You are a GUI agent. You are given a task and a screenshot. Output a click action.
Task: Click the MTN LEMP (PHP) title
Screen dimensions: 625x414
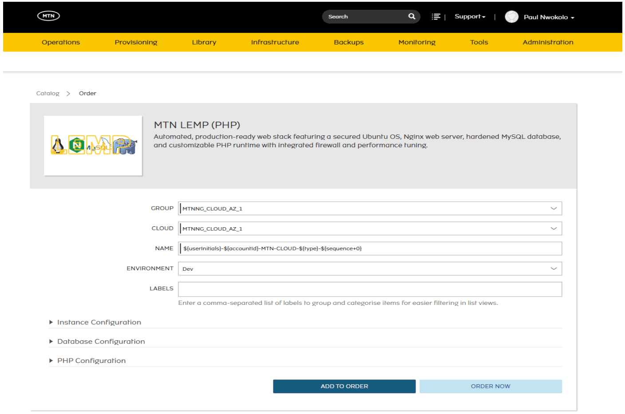[197, 125]
